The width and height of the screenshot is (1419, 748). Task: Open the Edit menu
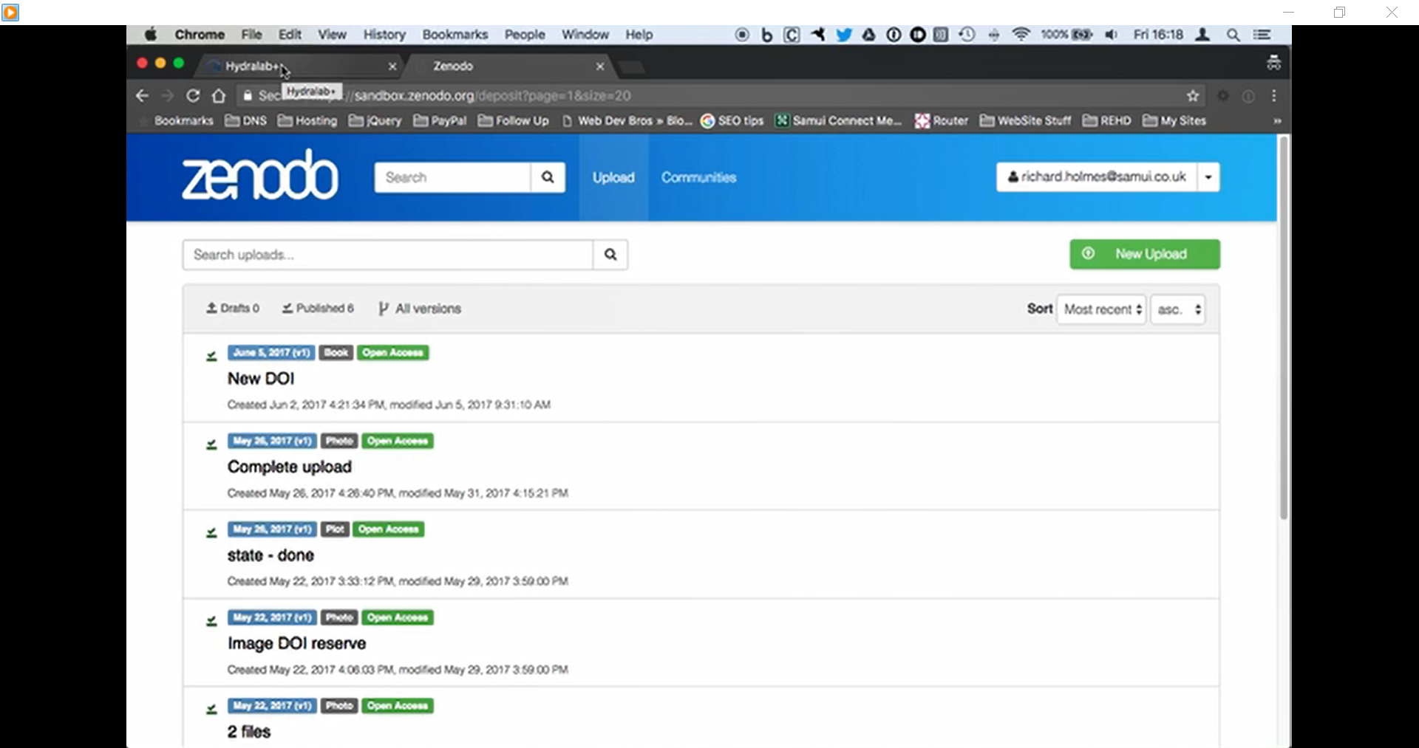[290, 34]
